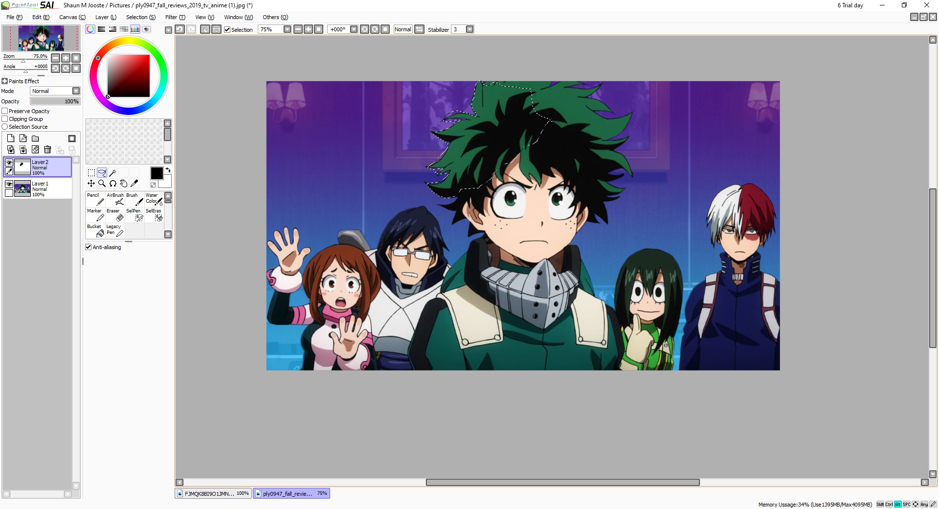Clear the layer with eraser icon
Screen dimensions: 939x509
tap(35, 149)
